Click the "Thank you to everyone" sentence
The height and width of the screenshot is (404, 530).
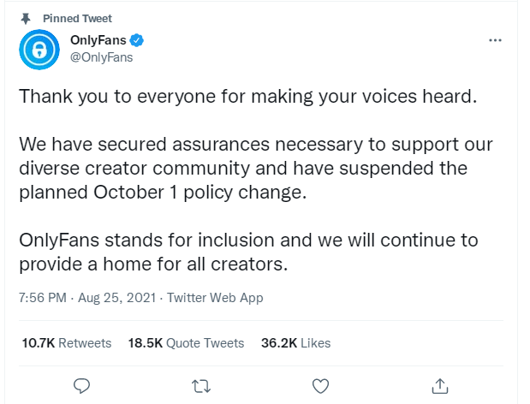[x=247, y=96]
